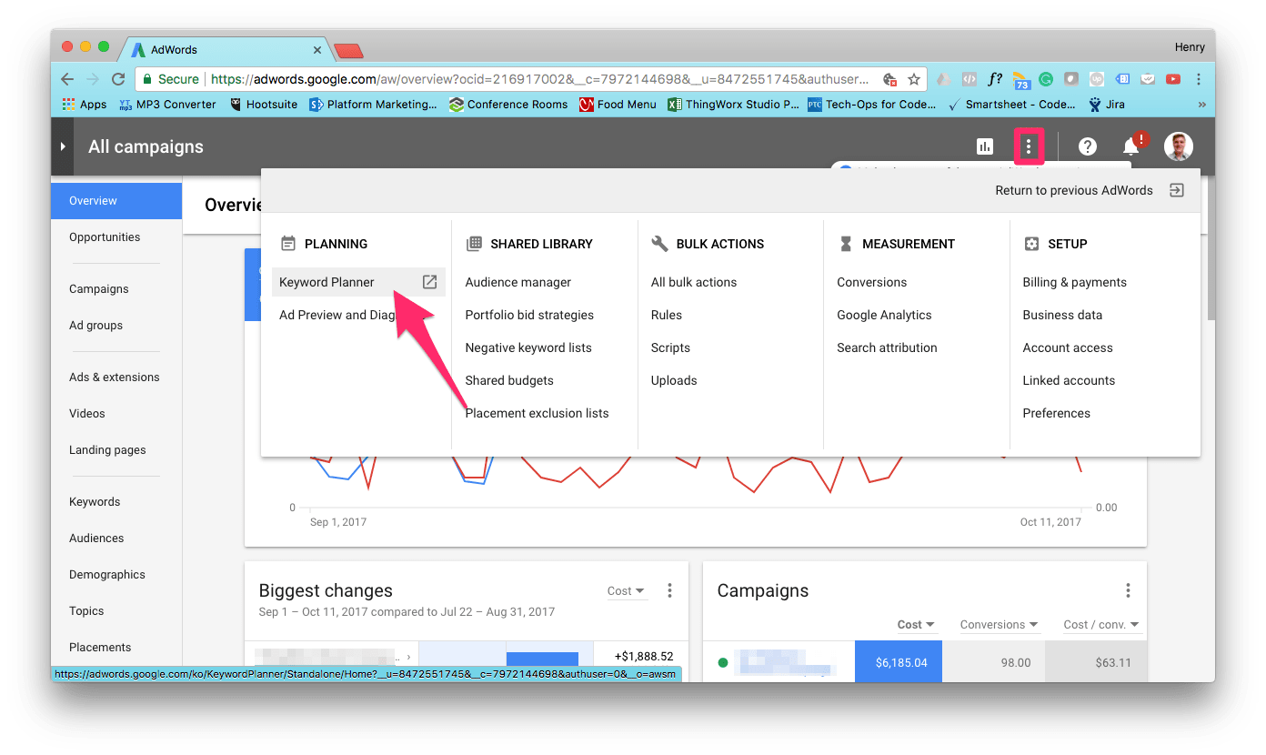This screenshot has width=1266, height=755.
Task: Click the cookie blocked icon in address bar
Action: [x=890, y=79]
